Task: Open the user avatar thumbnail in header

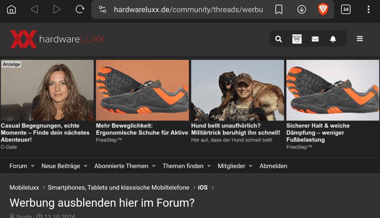Action: tap(297, 39)
